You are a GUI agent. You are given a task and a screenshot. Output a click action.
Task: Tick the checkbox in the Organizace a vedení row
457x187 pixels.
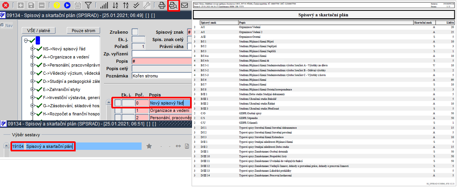(x=118, y=110)
